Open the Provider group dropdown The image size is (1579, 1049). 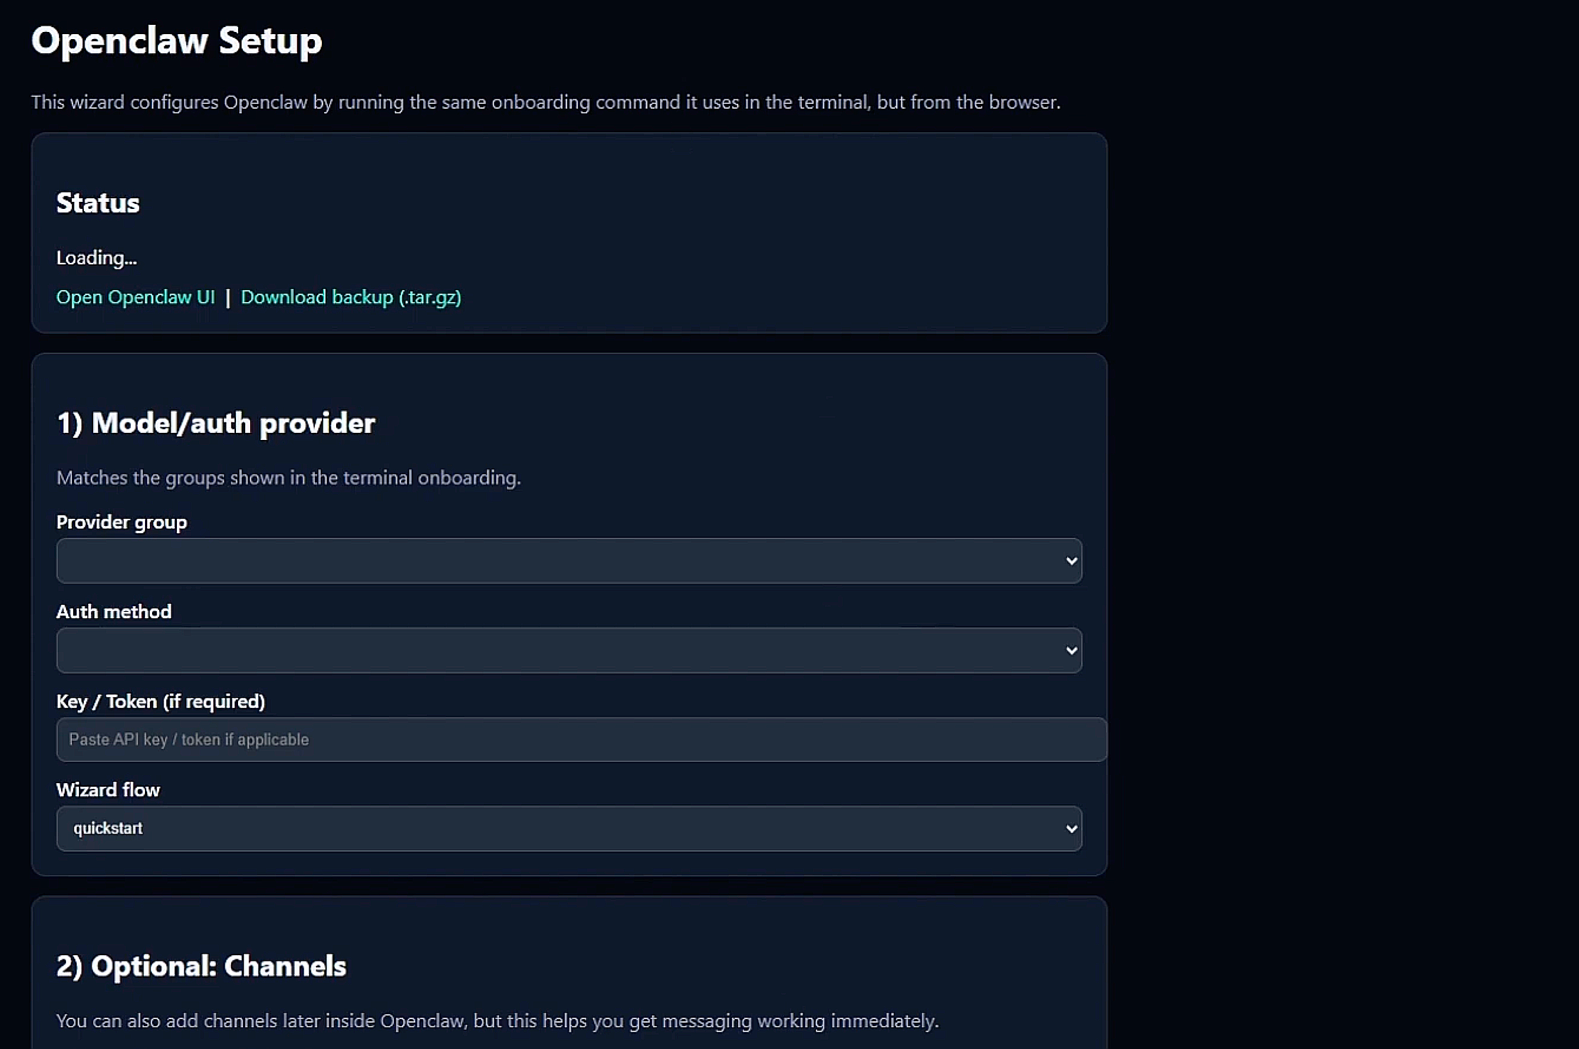pos(568,561)
